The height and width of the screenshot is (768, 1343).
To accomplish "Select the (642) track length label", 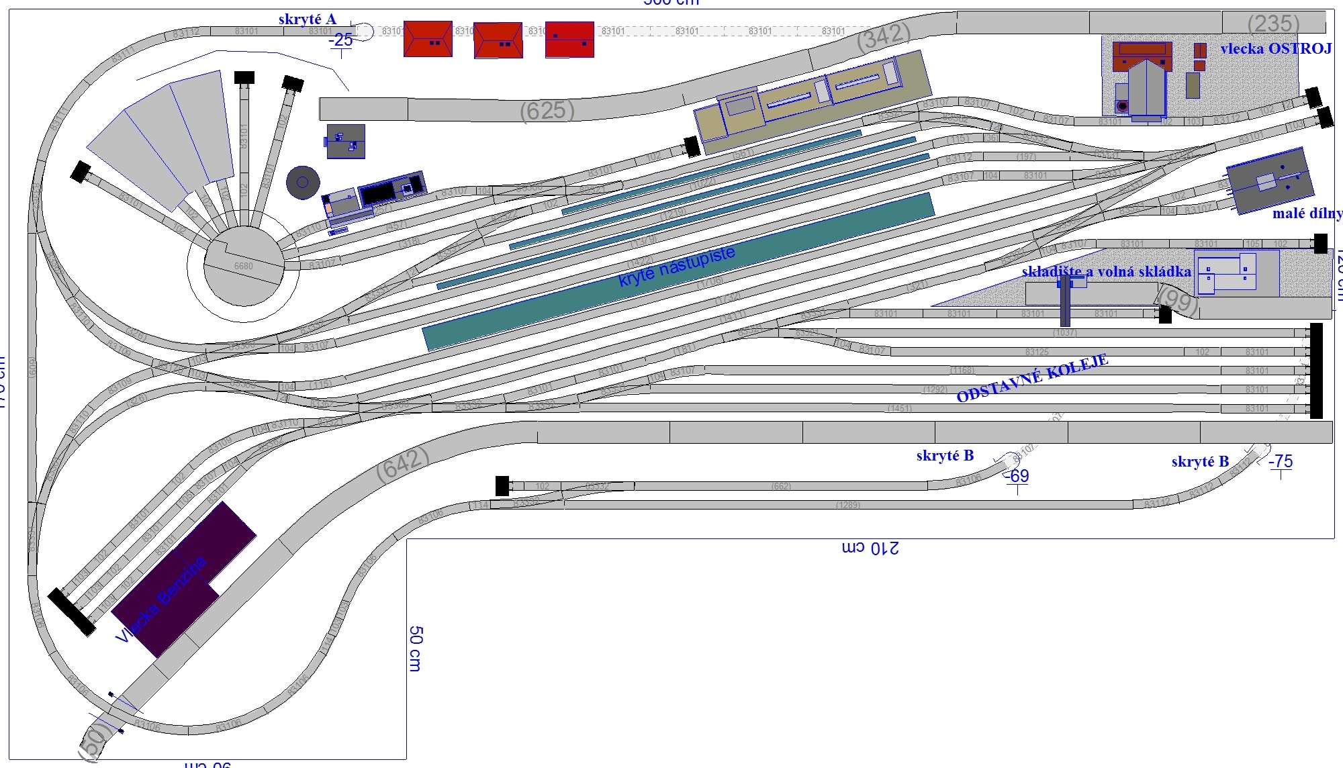I will coord(403,464).
